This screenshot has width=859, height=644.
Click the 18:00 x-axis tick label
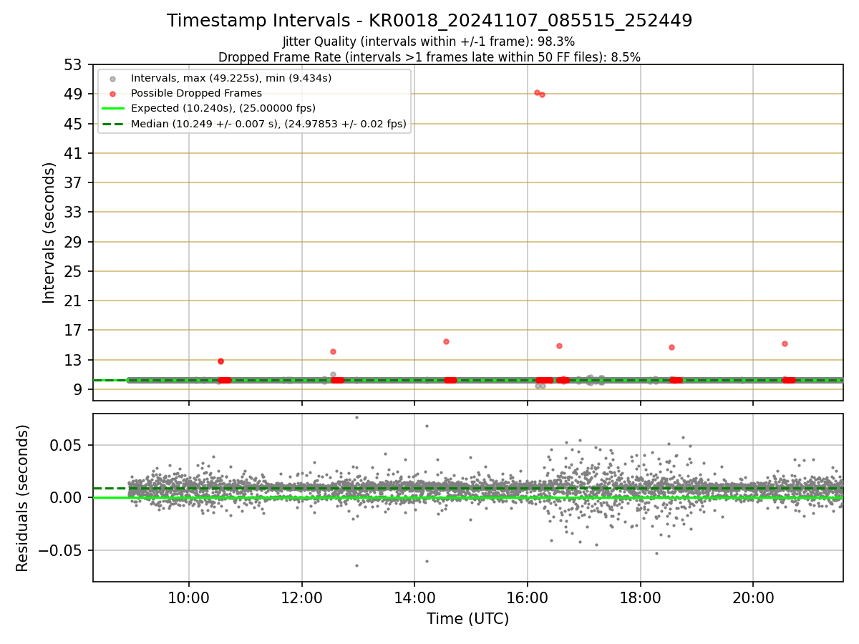[x=640, y=599]
